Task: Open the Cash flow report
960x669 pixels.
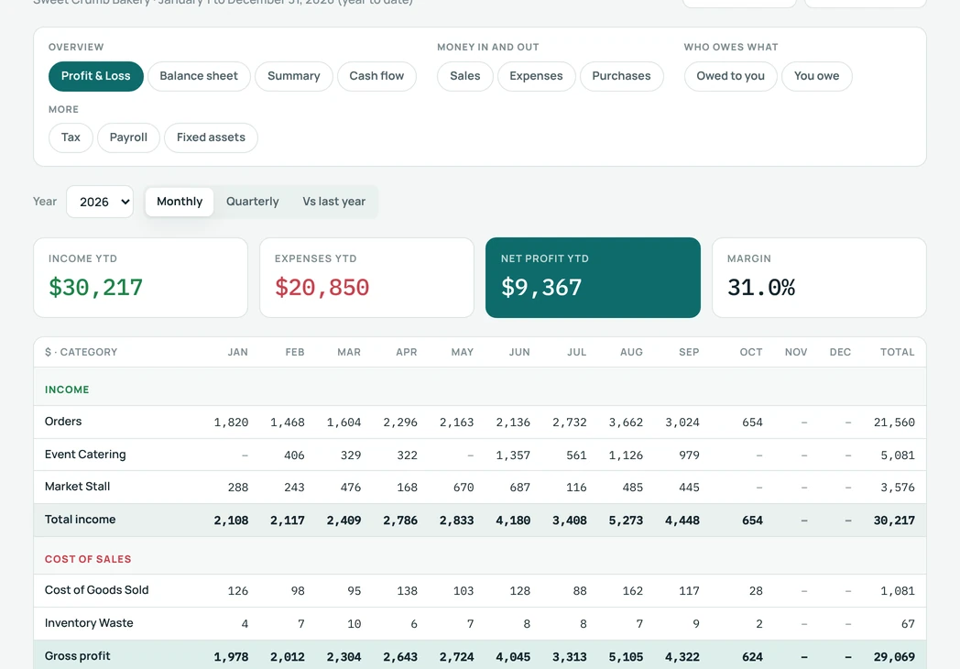Action: pyautogui.click(x=376, y=76)
